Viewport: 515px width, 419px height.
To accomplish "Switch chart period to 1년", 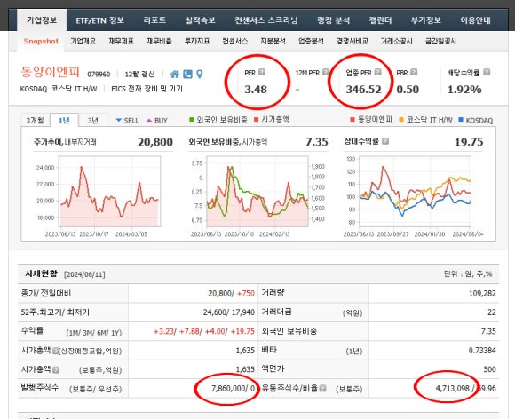I will (x=64, y=120).
